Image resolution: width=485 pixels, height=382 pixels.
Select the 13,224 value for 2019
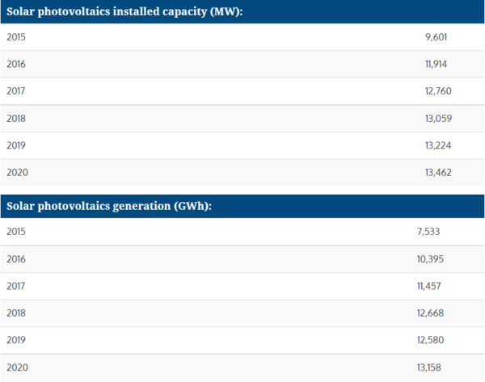pyautogui.click(x=438, y=145)
